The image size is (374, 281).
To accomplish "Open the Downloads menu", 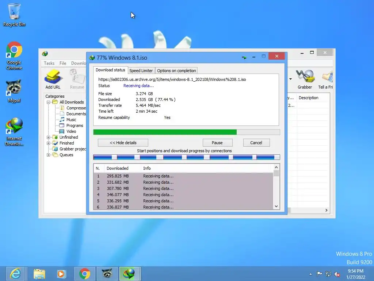I will tap(79, 63).
